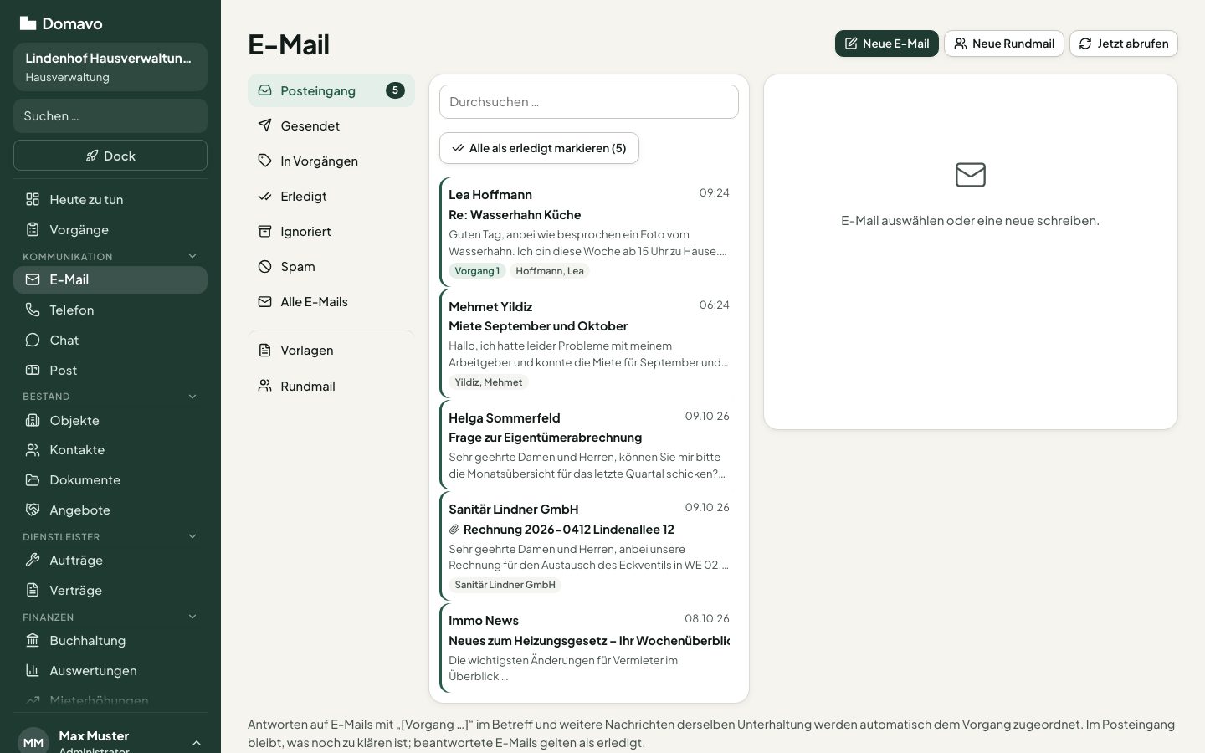This screenshot has height=753, width=1205.
Task: Fetch mail with Jetzt abrufen
Action: click(1124, 44)
